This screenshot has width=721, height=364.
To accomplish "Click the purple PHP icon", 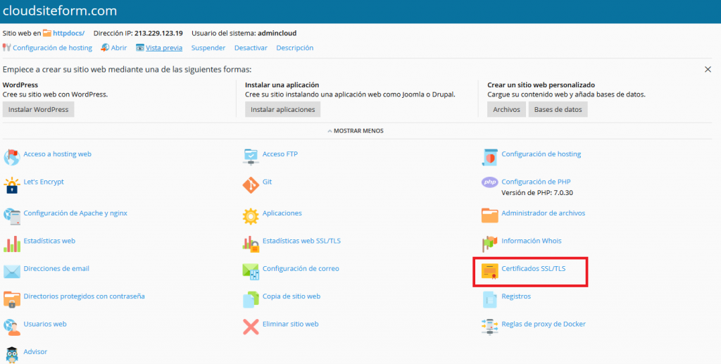I will [490, 182].
